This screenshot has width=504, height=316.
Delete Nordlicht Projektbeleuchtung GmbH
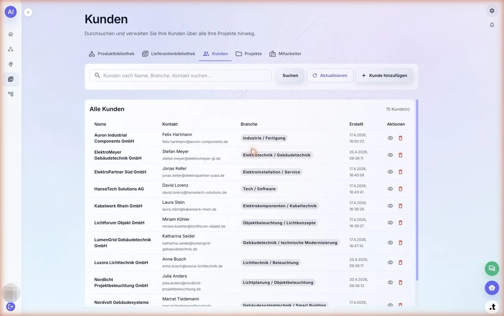click(401, 282)
